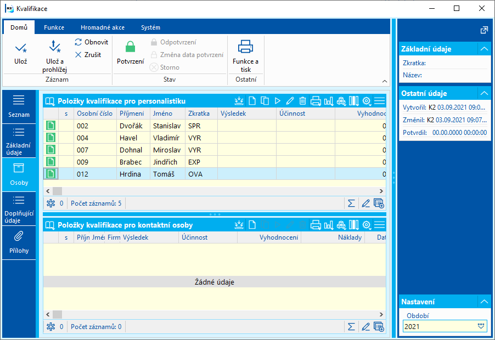Select the row for Dvořák Stanislav

(x=132, y=126)
